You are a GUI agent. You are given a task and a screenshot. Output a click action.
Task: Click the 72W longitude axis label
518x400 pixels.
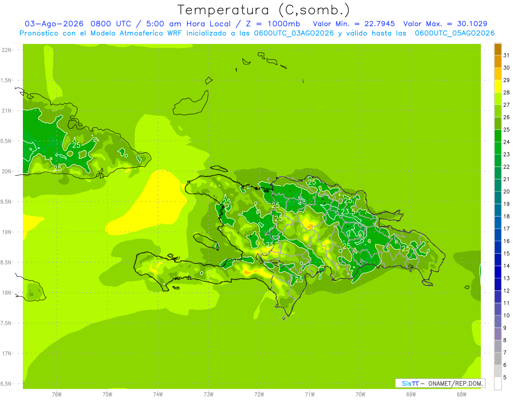pos(259,394)
